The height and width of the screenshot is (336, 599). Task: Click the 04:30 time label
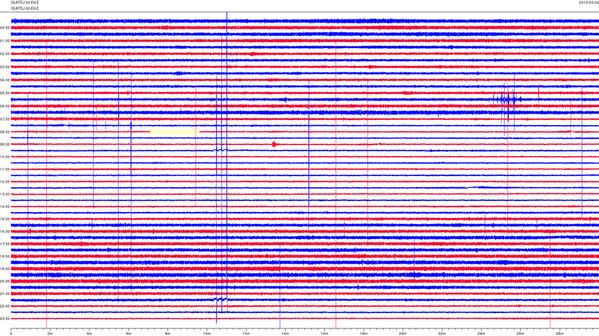click(x=5, y=80)
